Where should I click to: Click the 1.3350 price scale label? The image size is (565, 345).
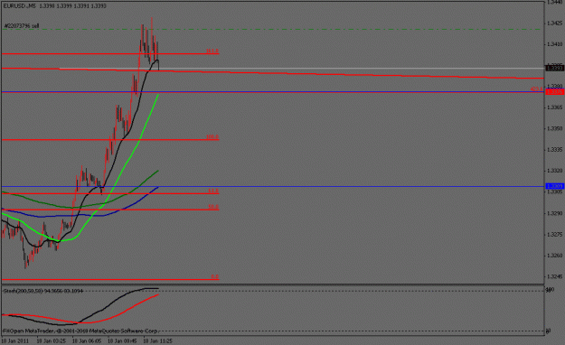click(554, 128)
